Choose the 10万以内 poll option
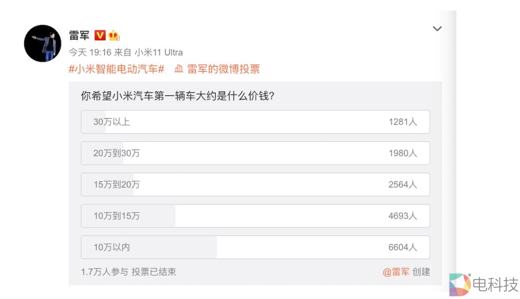520x299 pixels. (255, 247)
